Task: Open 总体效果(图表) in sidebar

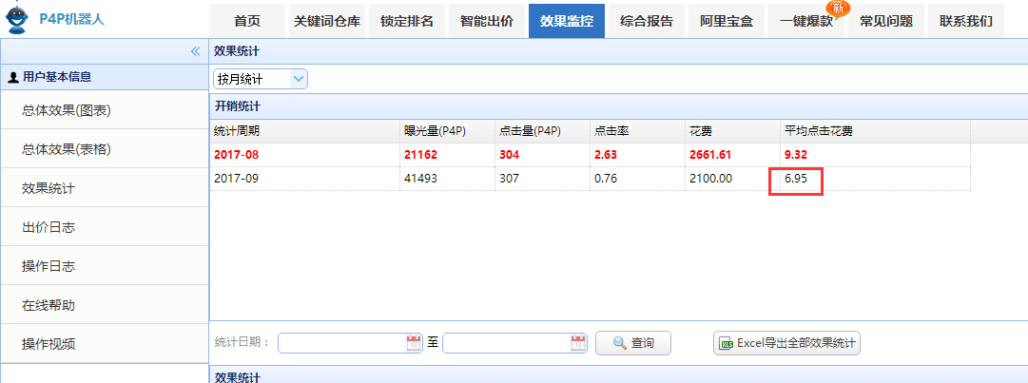Action: [105, 110]
